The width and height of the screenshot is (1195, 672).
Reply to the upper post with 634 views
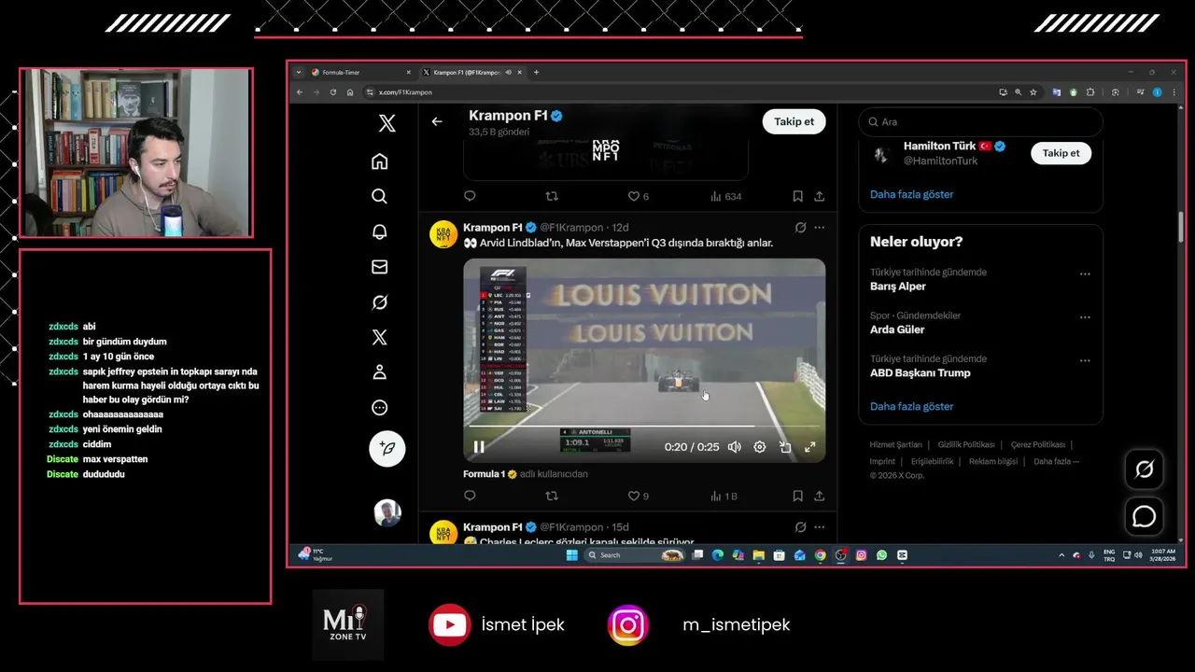click(x=470, y=196)
